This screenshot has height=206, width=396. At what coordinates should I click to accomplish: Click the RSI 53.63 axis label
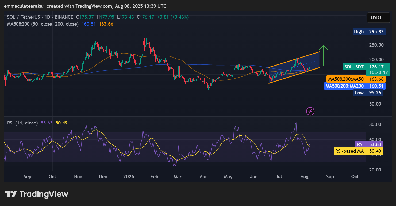[369, 144]
